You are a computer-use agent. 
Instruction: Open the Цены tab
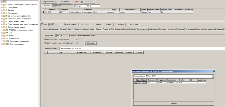click(92, 29)
